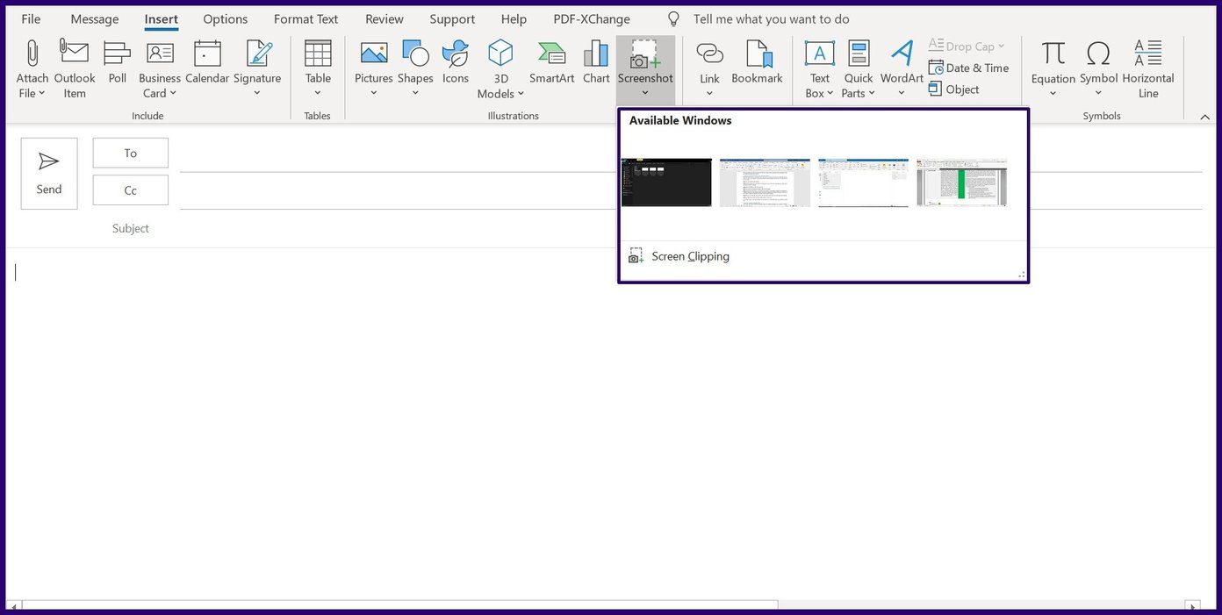This screenshot has height=615, width=1222.
Task: Open the Shapes gallery icon
Action: pos(415,53)
